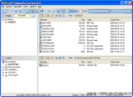Viewport: 133px width, 97px height.
Task: Select BootMenu root in image tree
Action: click(9, 19)
